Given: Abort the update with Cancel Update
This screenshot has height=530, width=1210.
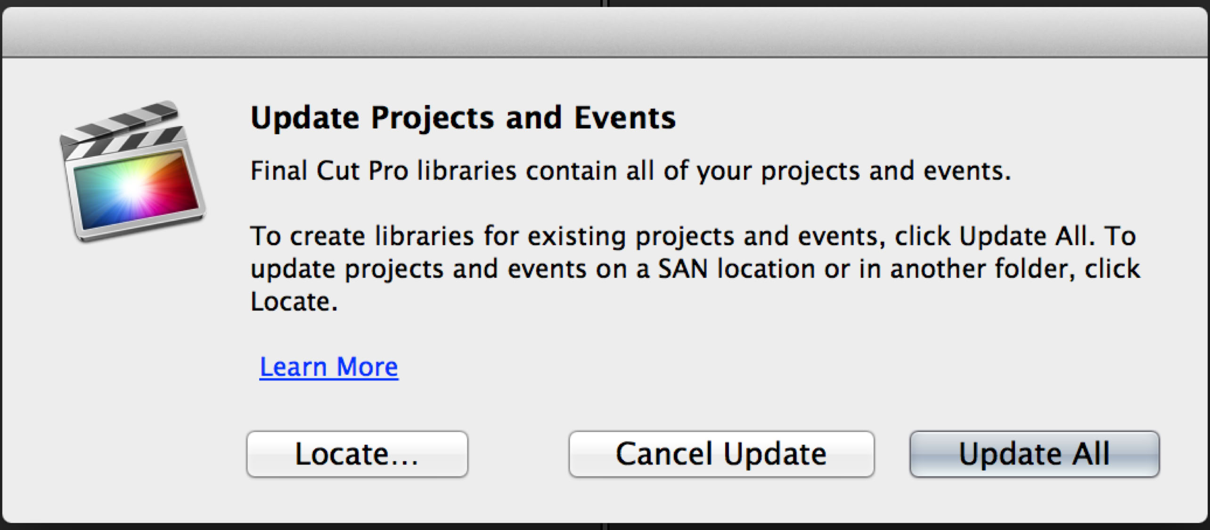Looking at the screenshot, I should pyautogui.click(x=721, y=454).
